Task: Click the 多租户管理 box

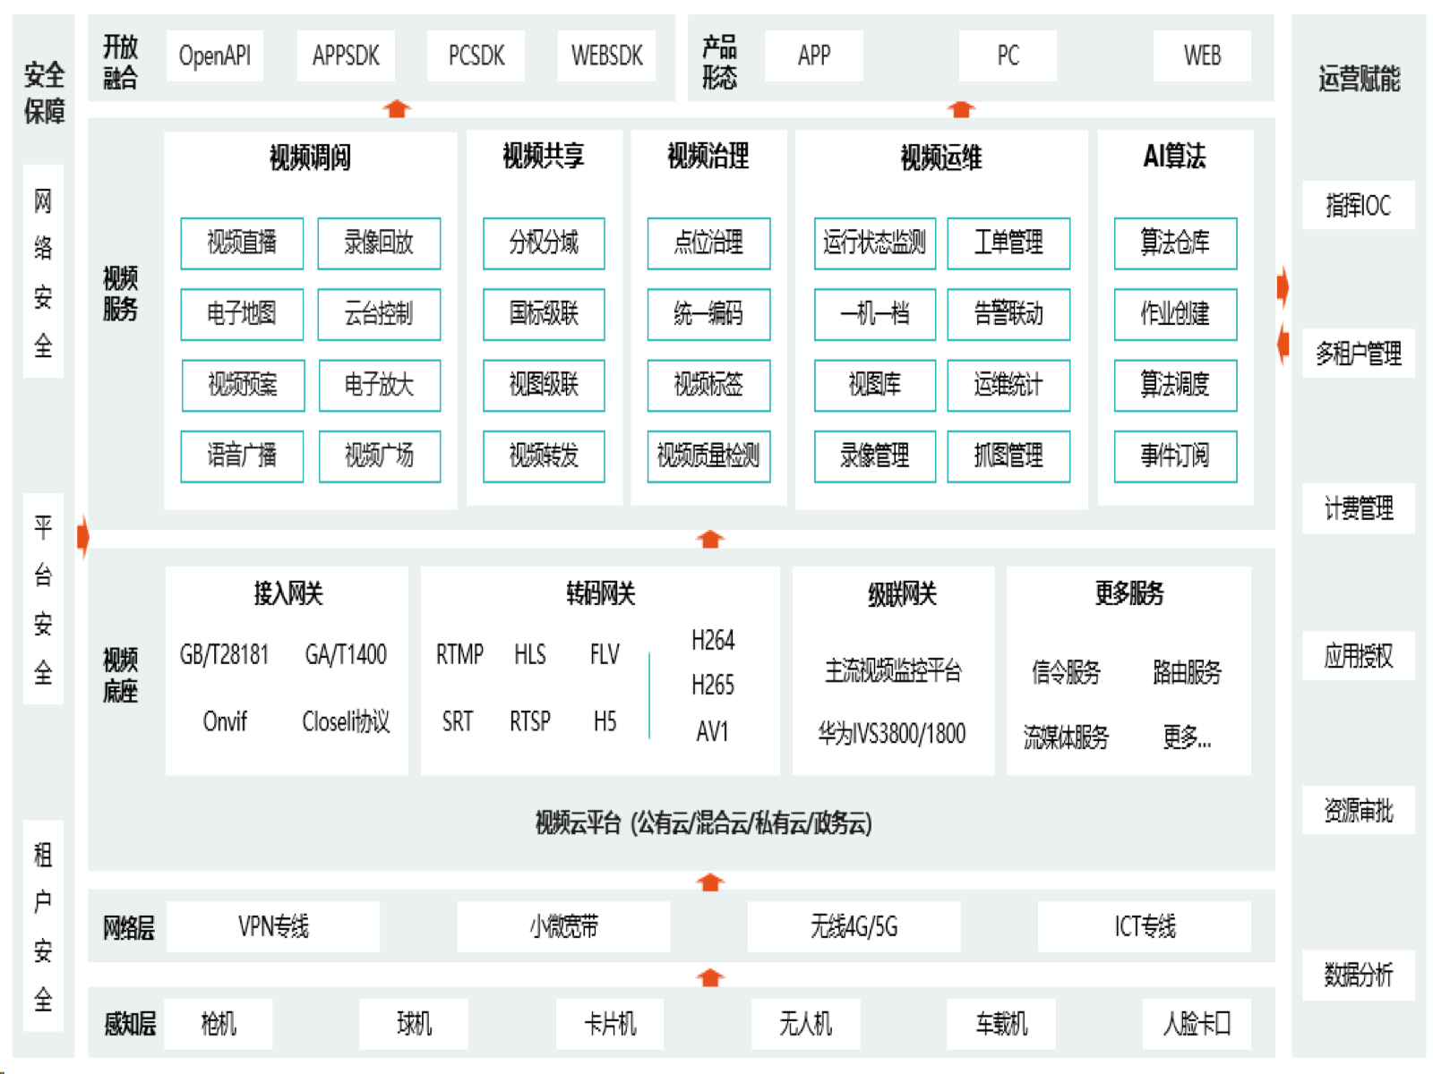Action: tap(1359, 354)
